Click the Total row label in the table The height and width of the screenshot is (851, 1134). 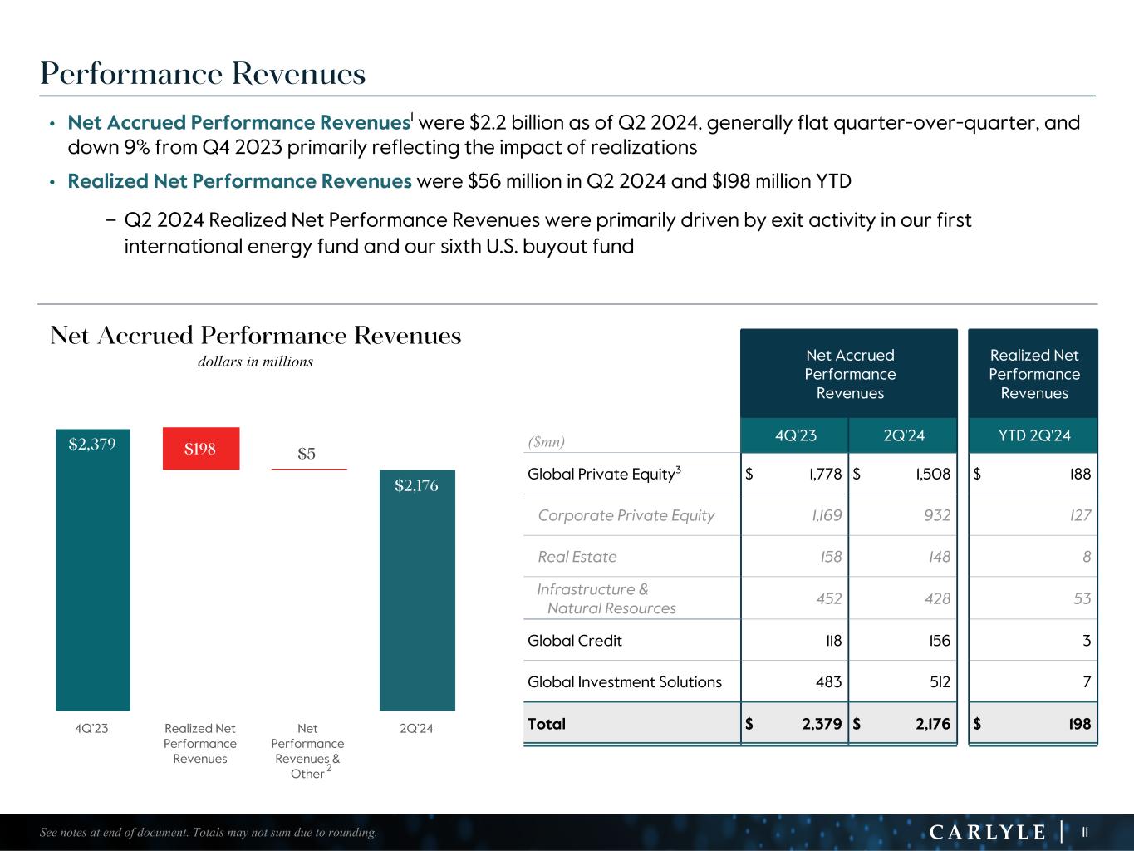coord(547,724)
